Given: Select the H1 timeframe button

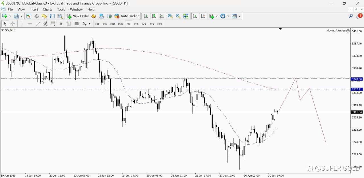Looking at the screenshot, I should coord(129,24).
